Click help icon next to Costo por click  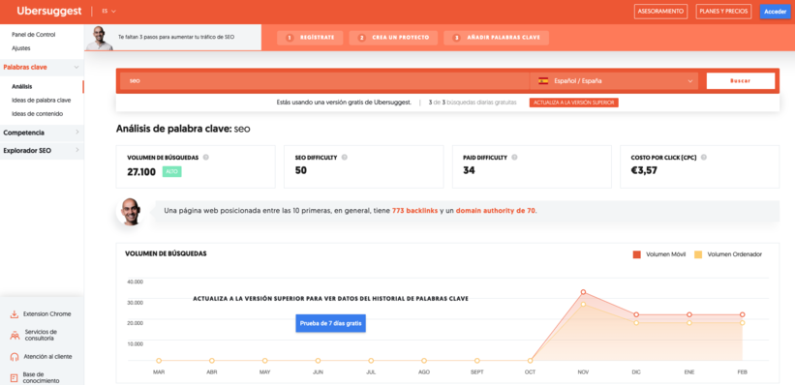pyautogui.click(x=704, y=158)
